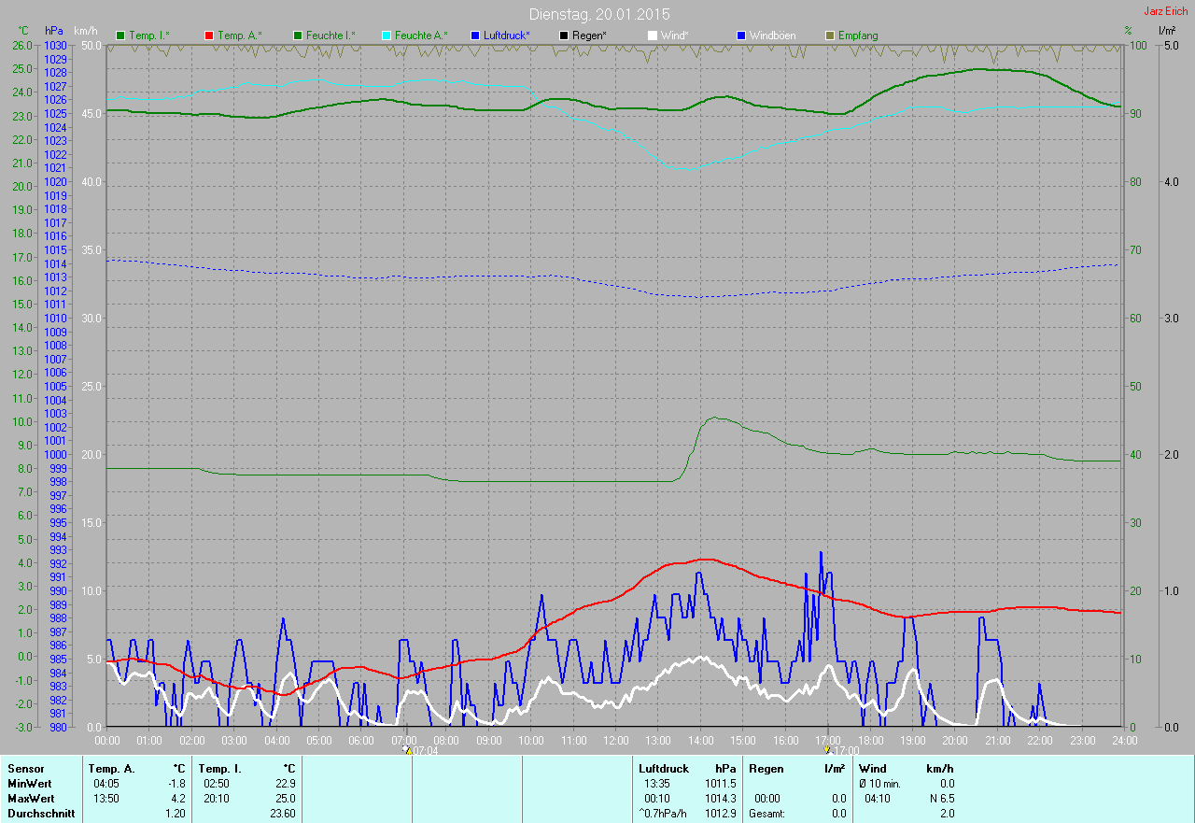Click the Durchschnitt row label
This screenshot has height=823, width=1195.
click(40, 814)
